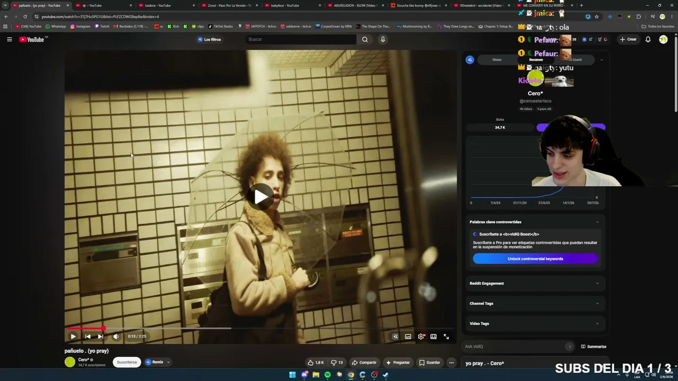
Task: Open the Cero* channel avatar
Action: tap(70, 362)
